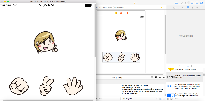The image size is (205, 101).
Task: Tap the rock fist button in simulator
Action: tap(19, 86)
